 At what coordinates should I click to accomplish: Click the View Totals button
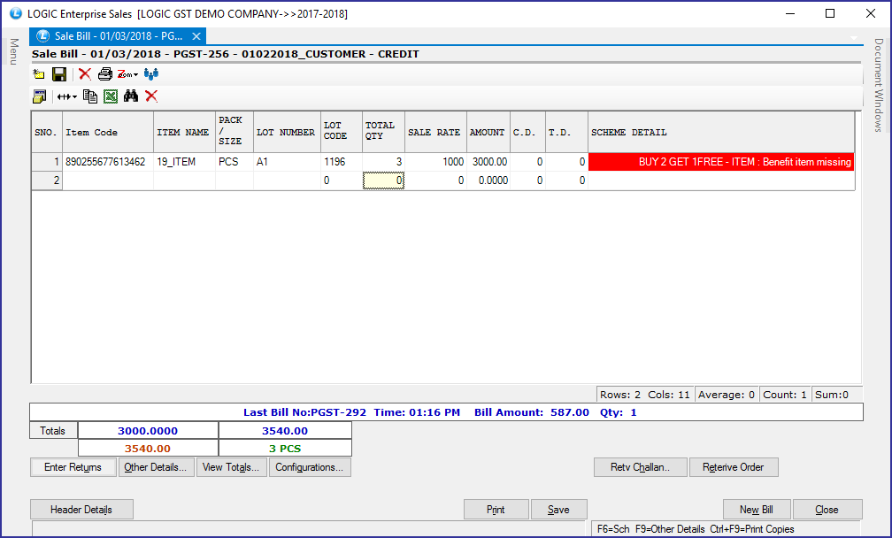pos(231,467)
